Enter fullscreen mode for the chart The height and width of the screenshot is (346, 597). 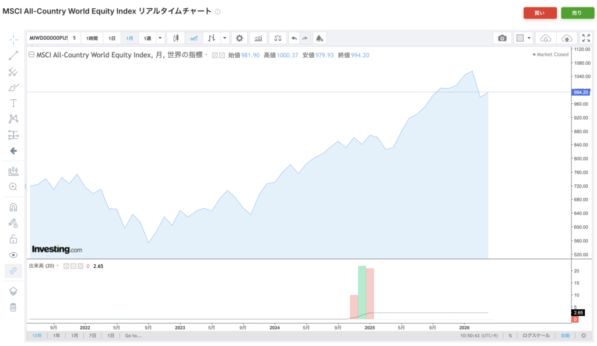pos(585,38)
